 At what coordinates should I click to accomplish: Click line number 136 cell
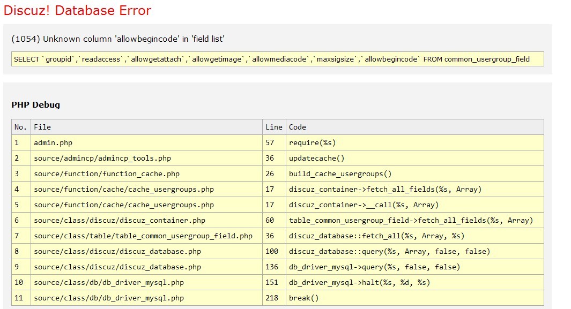274,267
